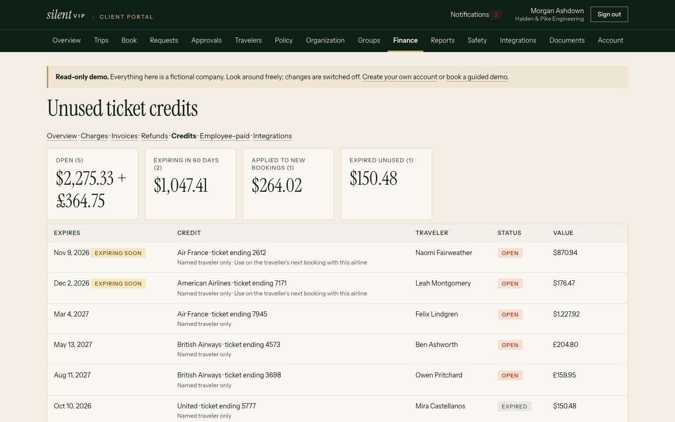Click the TRAVELER column header
The height and width of the screenshot is (422, 675).
coord(432,233)
